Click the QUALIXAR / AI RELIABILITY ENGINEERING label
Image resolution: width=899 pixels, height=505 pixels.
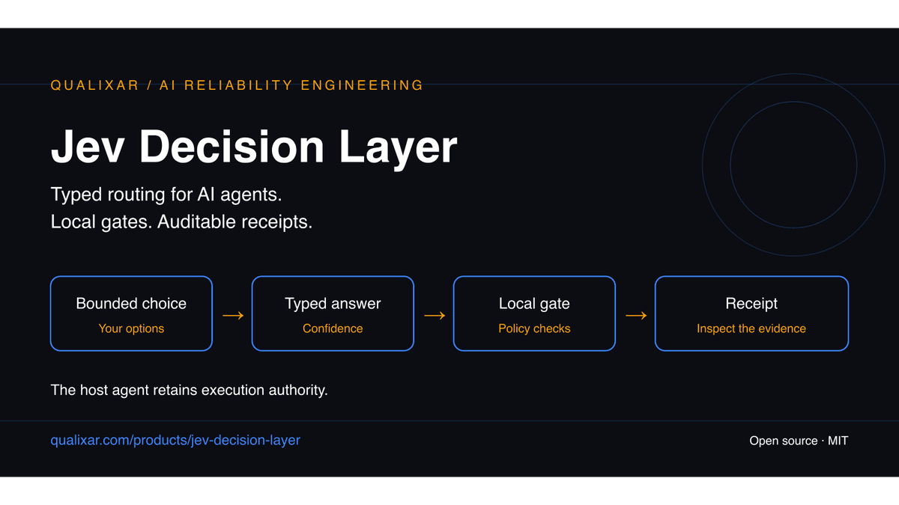click(x=237, y=85)
